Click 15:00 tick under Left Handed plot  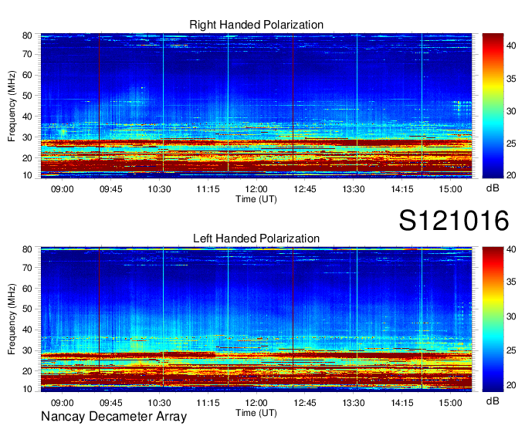(x=450, y=403)
